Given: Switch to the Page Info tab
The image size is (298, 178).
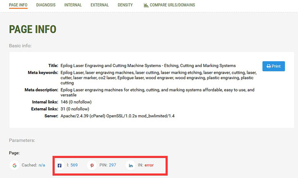Looking at the screenshot, I should click(x=18, y=5).
